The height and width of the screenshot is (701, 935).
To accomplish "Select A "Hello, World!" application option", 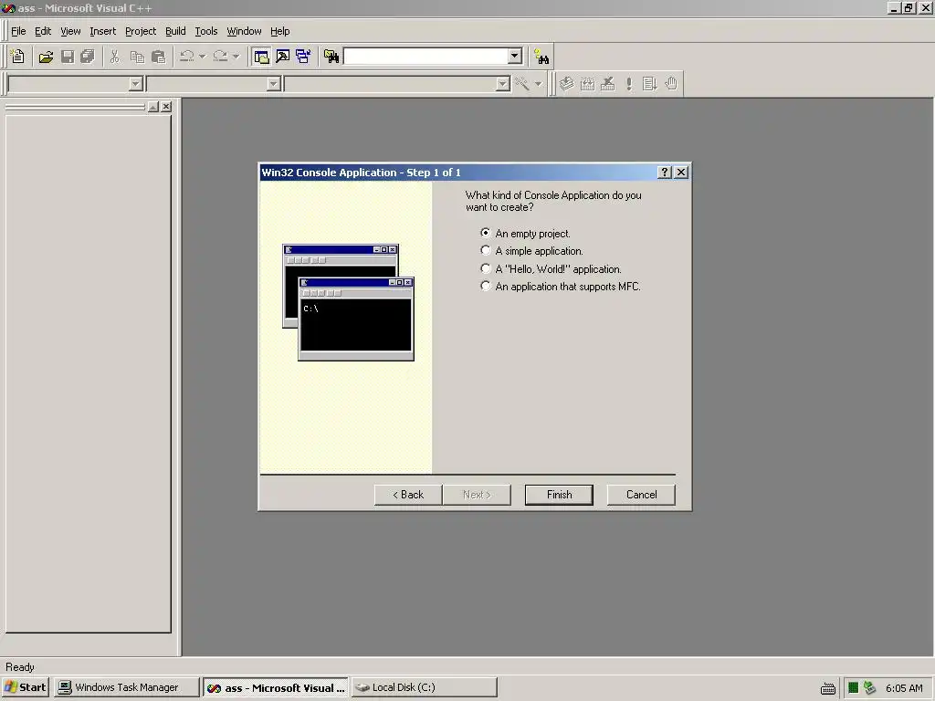I will pyautogui.click(x=551, y=269).
